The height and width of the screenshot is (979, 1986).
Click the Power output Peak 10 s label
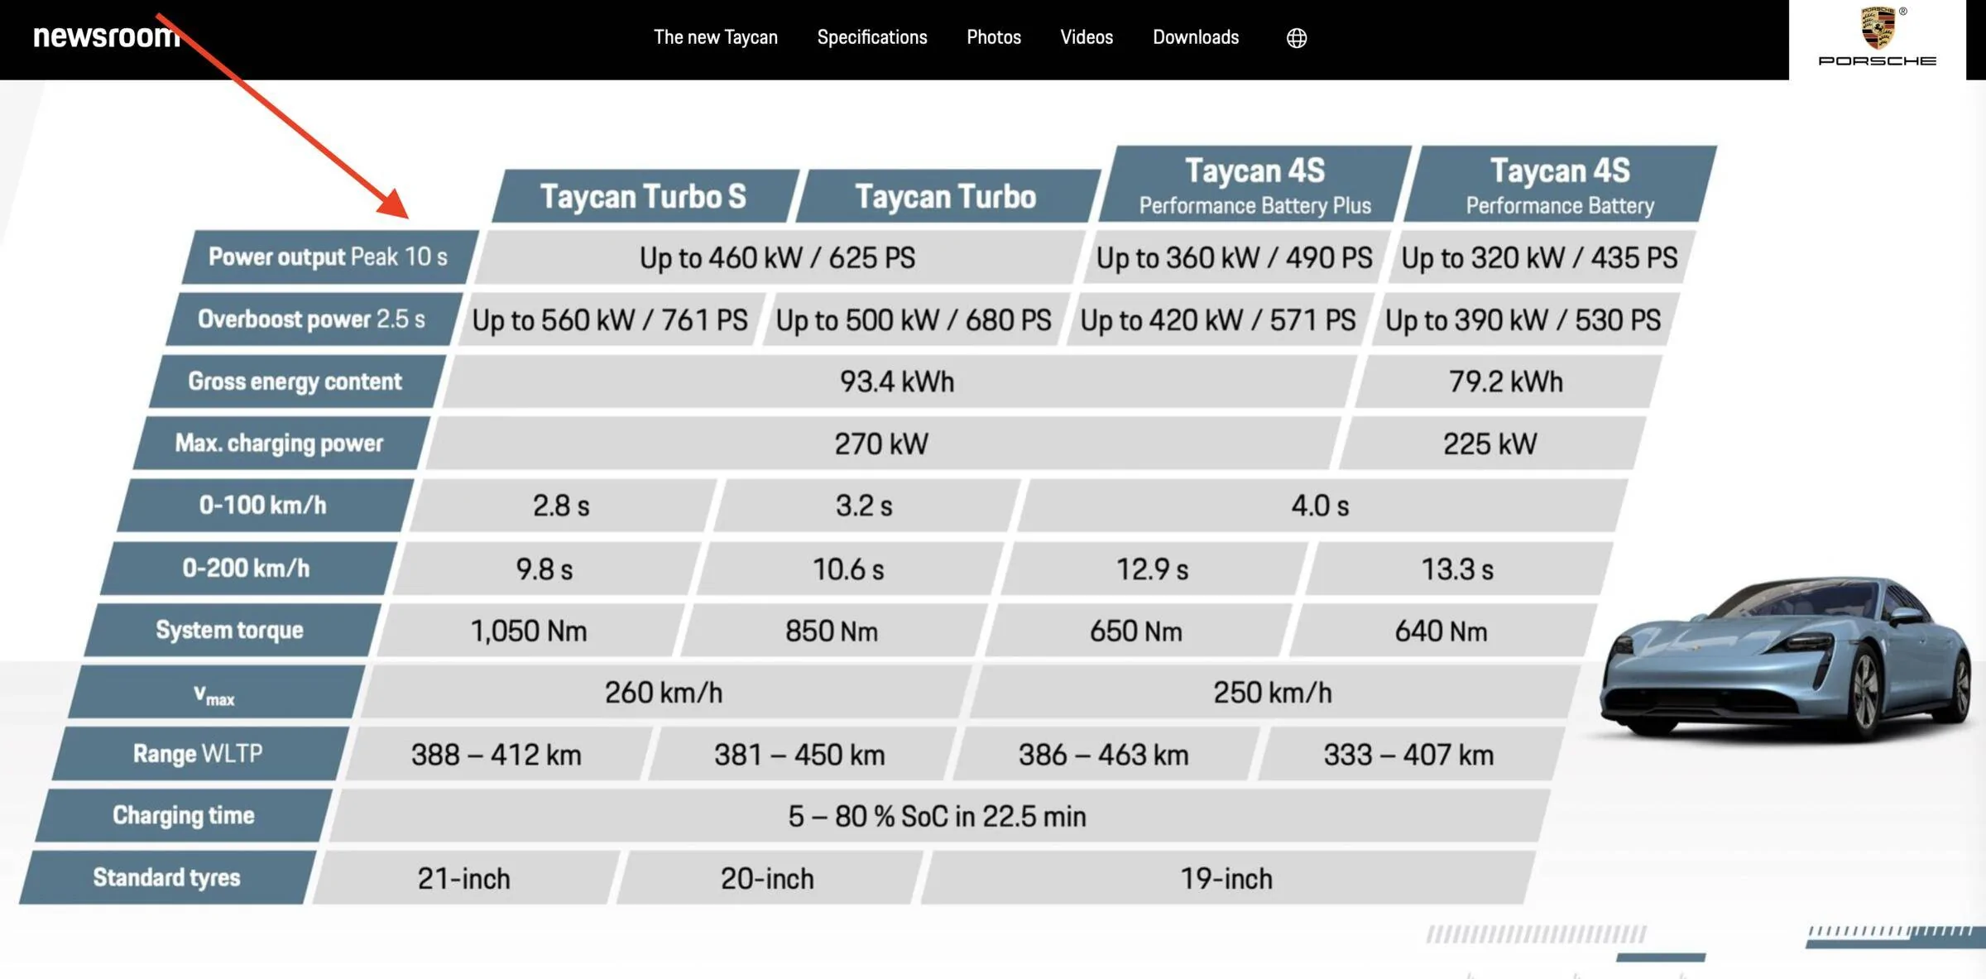coord(329,257)
